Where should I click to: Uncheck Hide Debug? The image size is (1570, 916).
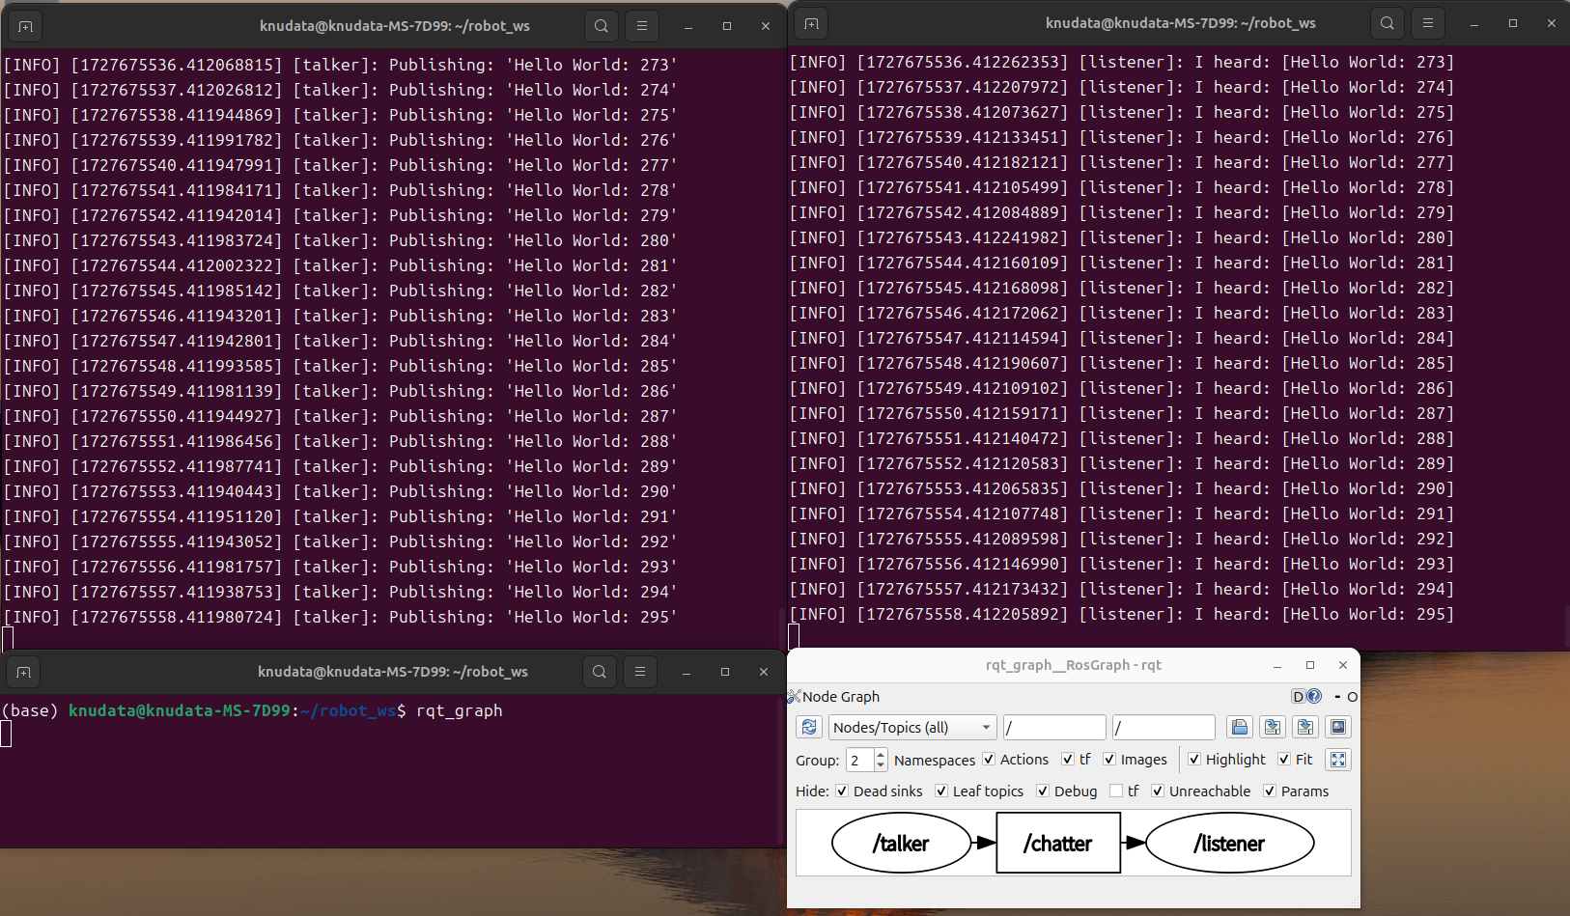pyautogui.click(x=1043, y=791)
